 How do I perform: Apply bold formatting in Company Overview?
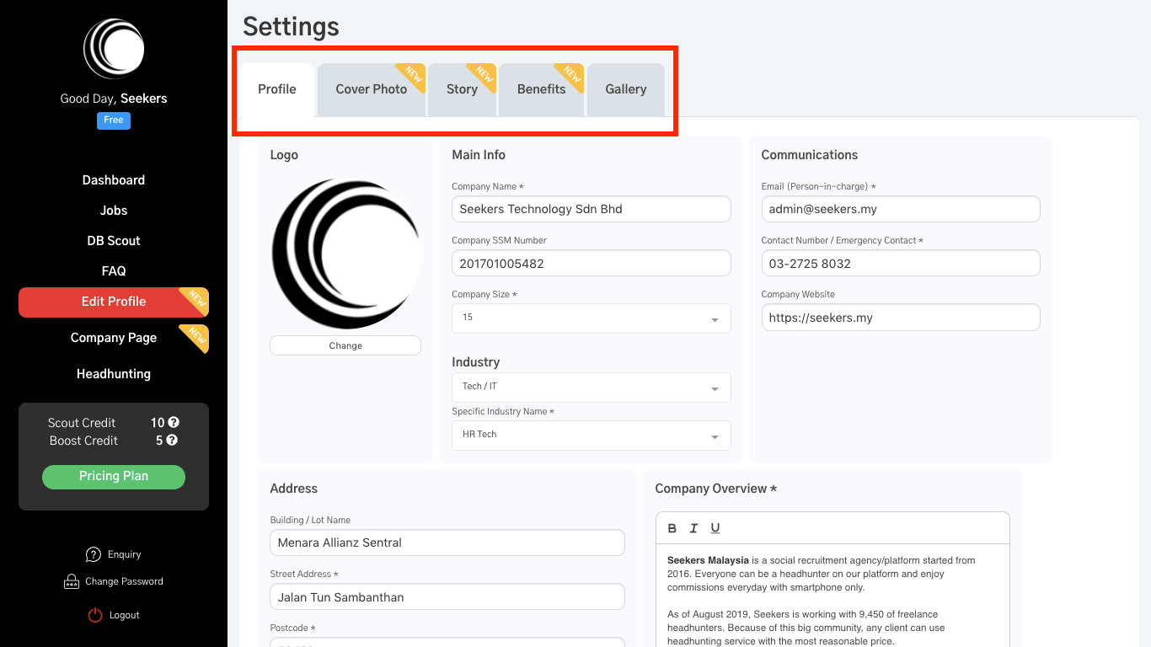tap(672, 528)
